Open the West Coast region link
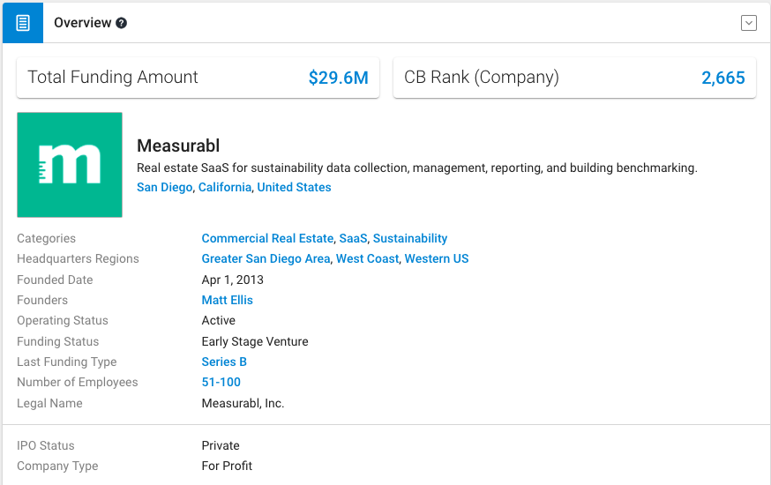771x485 pixels. 367,258
